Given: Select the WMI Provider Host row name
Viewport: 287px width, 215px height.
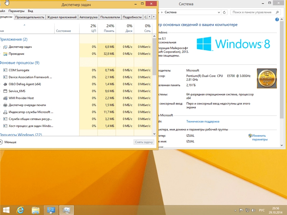Looking at the screenshot, I should point(21,98).
